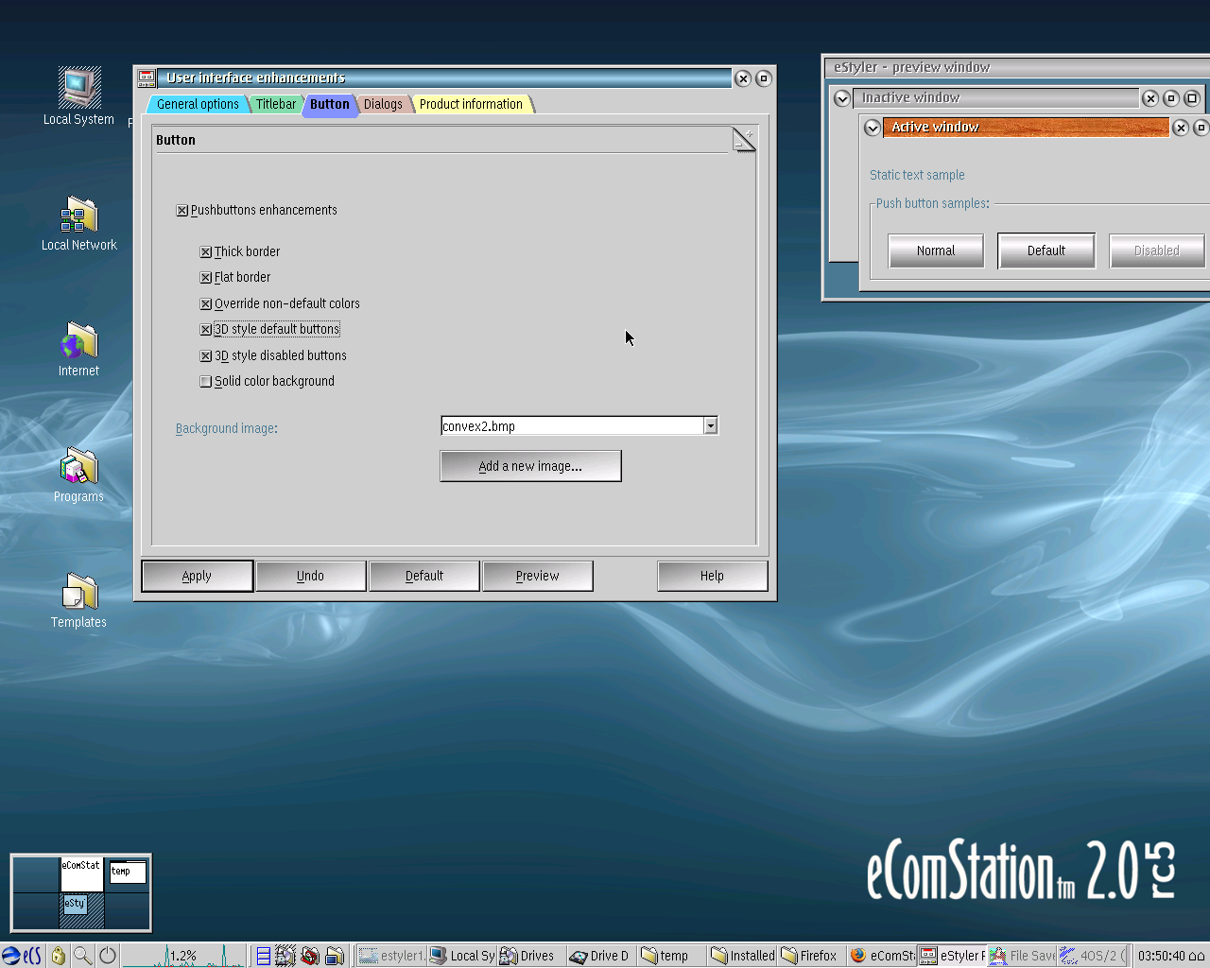This screenshot has width=1210, height=968.
Task: Click the Preview button
Action: pyautogui.click(x=537, y=576)
